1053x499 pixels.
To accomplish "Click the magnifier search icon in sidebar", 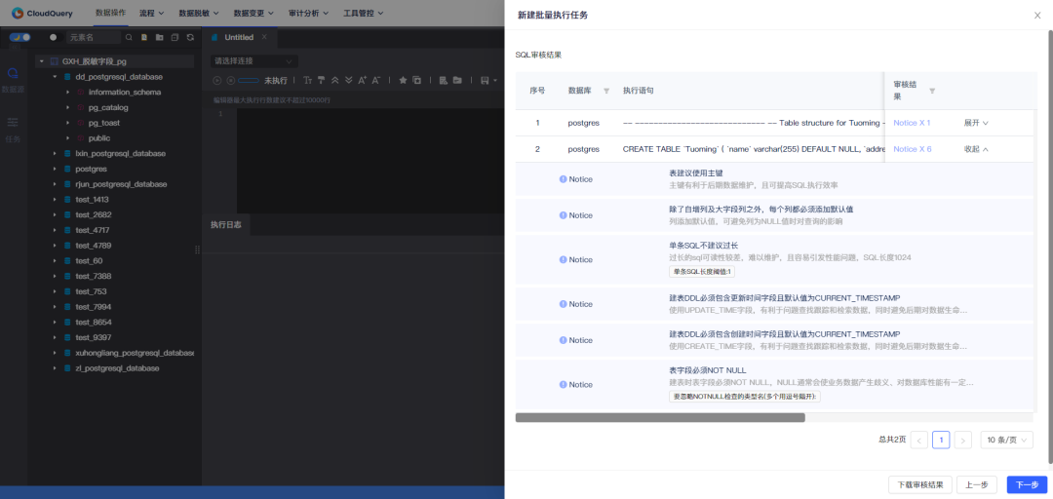I will click(129, 38).
